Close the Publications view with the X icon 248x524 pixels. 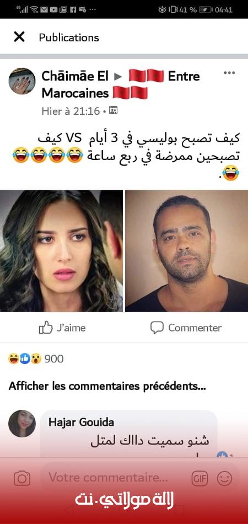[19, 37]
